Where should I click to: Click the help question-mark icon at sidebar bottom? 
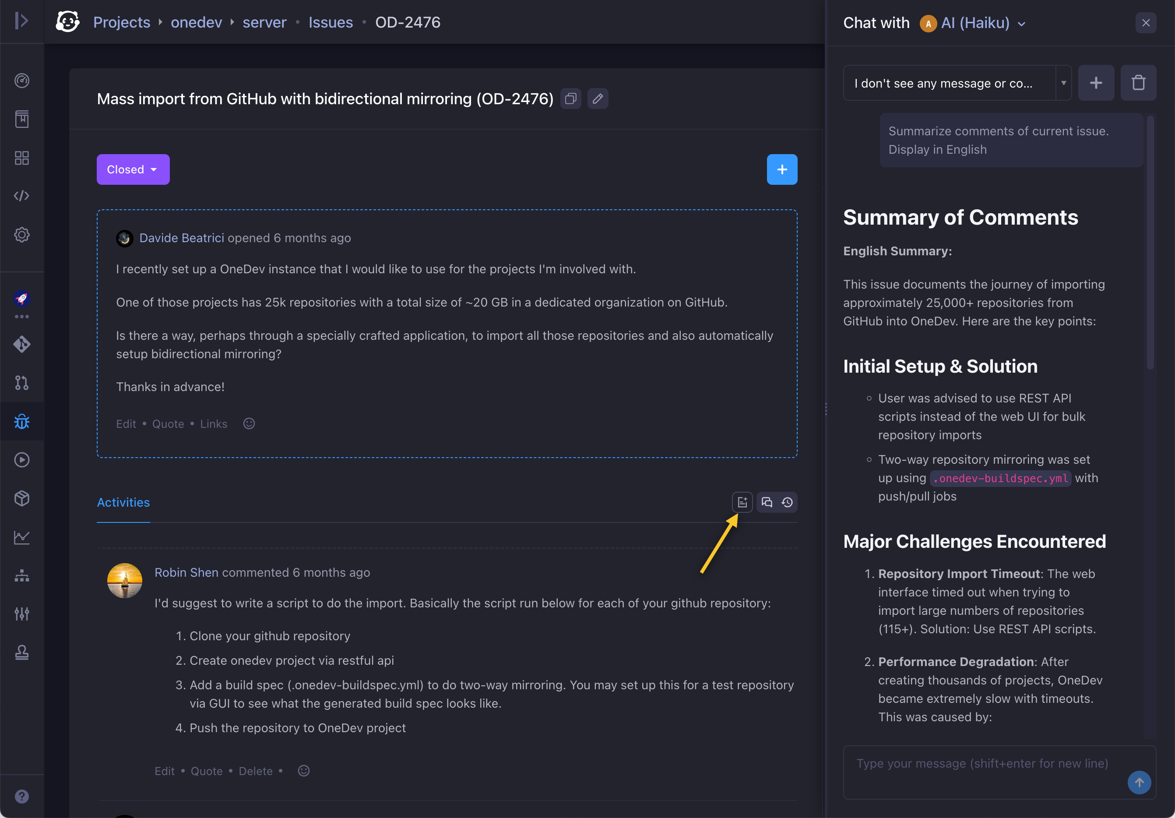22,796
